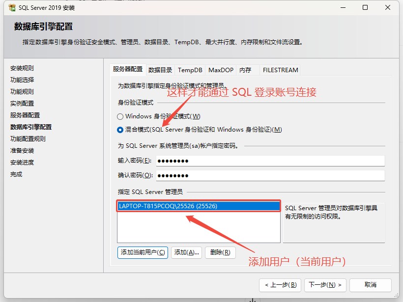403x302 pixels.
Task: Select Windows authentication mode radio button
Action: tap(120, 116)
